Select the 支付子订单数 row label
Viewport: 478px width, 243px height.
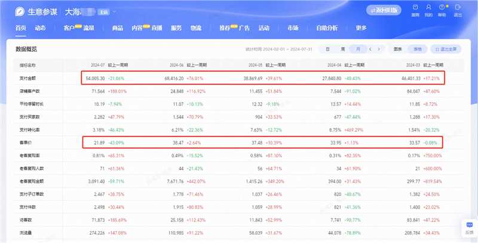(32, 194)
